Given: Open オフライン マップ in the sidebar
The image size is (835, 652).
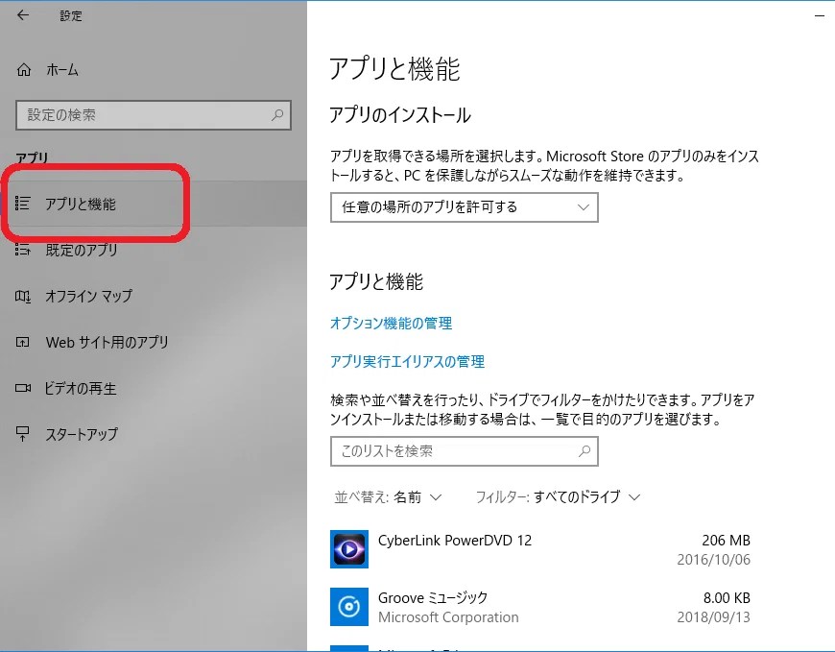Looking at the screenshot, I should tap(154, 296).
